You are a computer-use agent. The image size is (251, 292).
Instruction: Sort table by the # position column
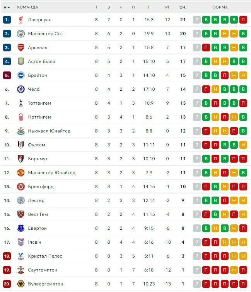pos(7,7)
